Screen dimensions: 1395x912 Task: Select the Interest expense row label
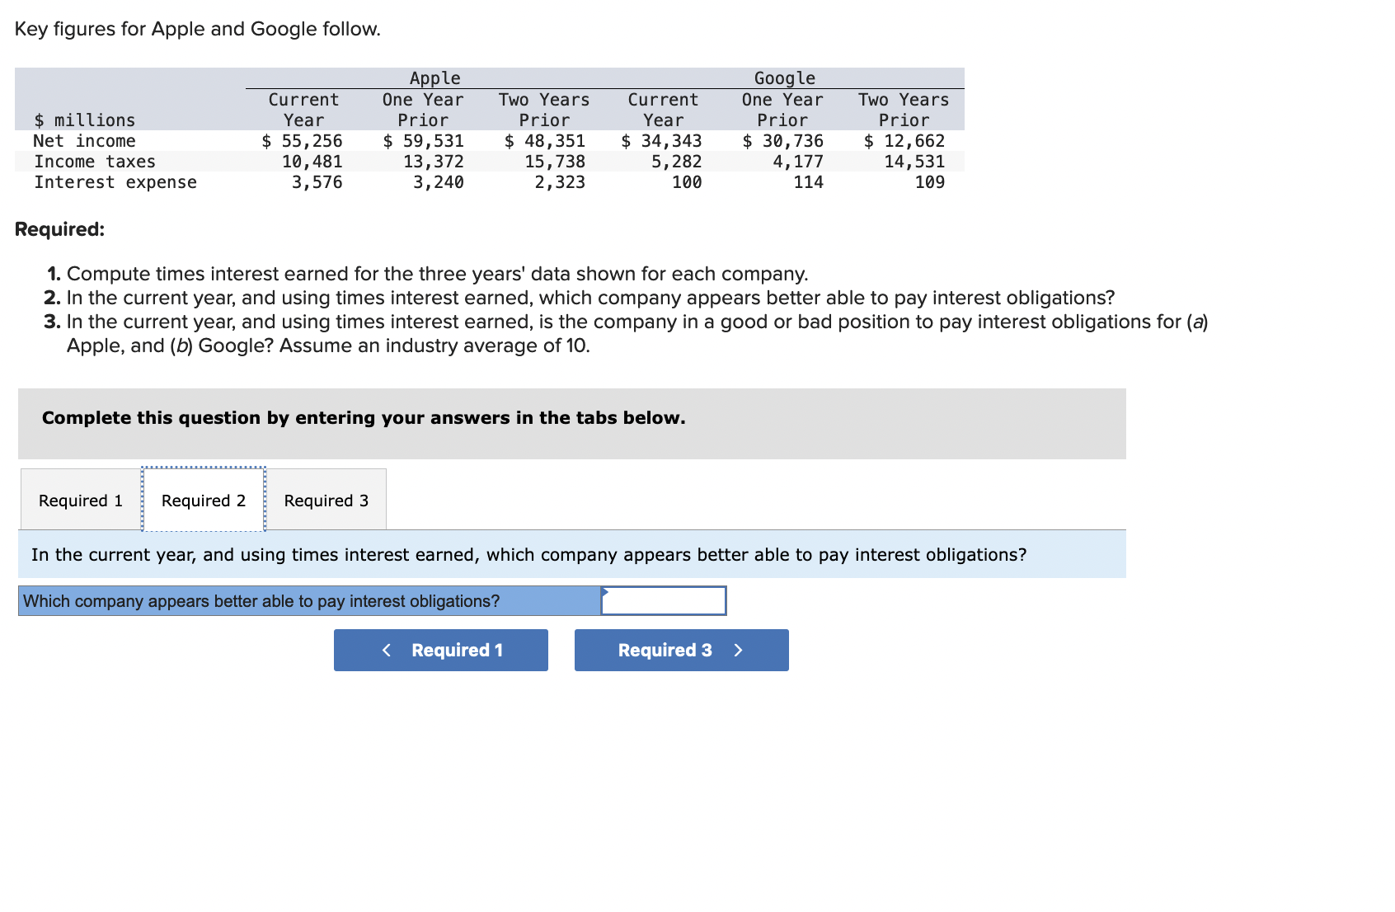115,182
